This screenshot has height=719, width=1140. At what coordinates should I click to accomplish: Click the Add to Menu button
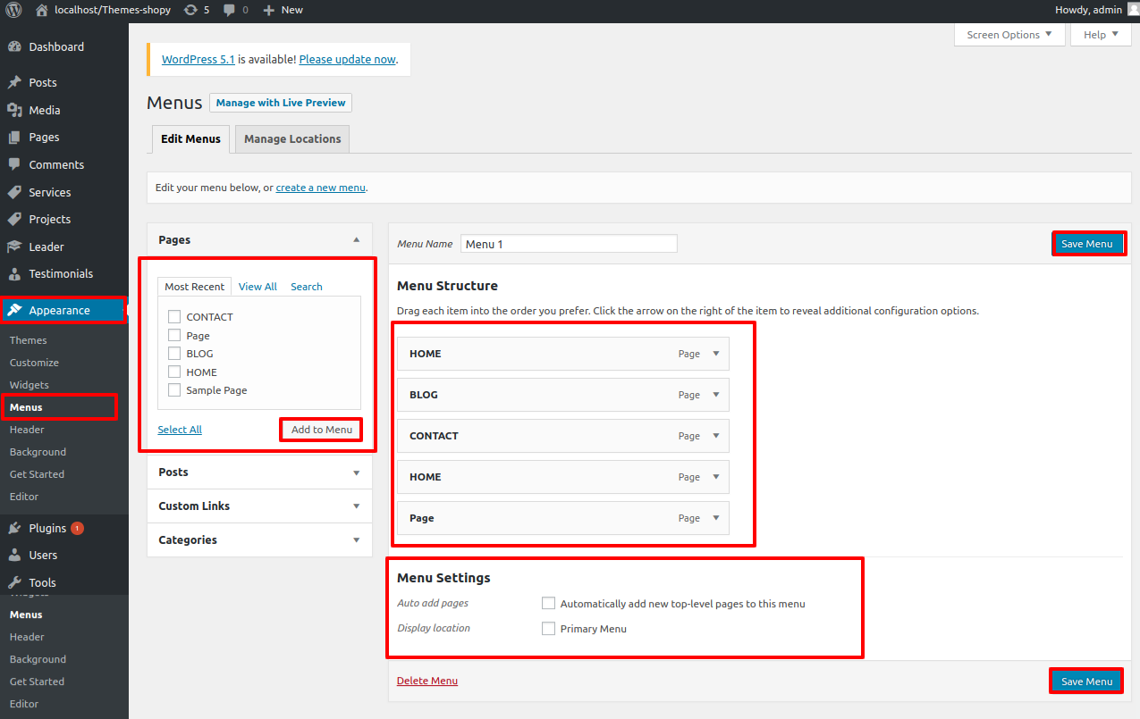coord(322,430)
